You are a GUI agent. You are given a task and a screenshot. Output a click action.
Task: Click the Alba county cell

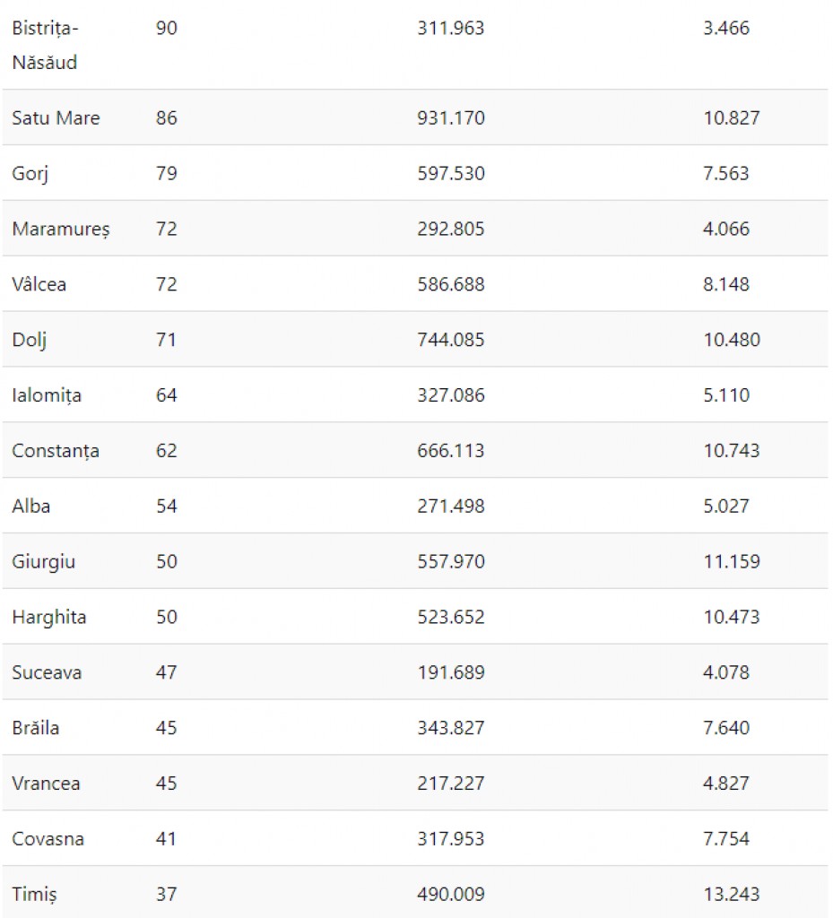click(x=31, y=506)
